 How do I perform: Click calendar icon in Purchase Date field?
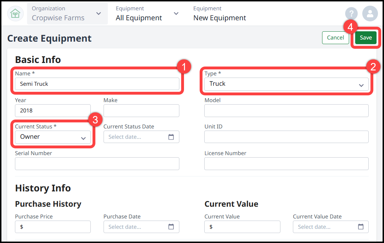point(171,227)
